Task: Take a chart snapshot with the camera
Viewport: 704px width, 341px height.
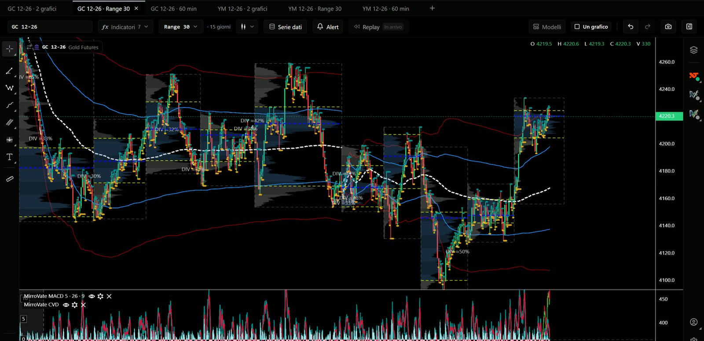Action: (x=668, y=27)
